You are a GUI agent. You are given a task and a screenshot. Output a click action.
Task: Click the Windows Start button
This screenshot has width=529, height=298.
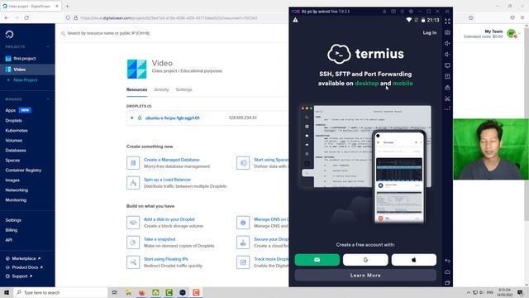7,292
